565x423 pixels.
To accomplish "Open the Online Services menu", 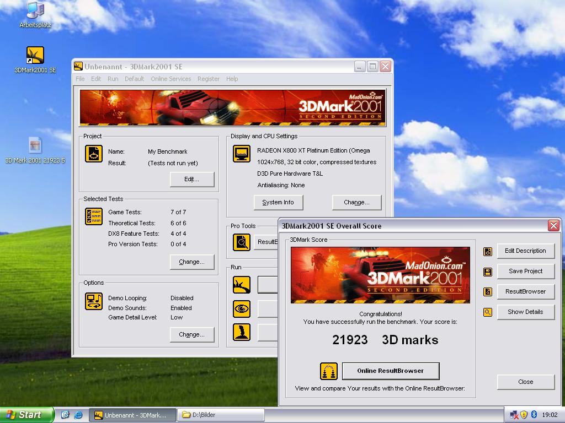I will 171,79.
